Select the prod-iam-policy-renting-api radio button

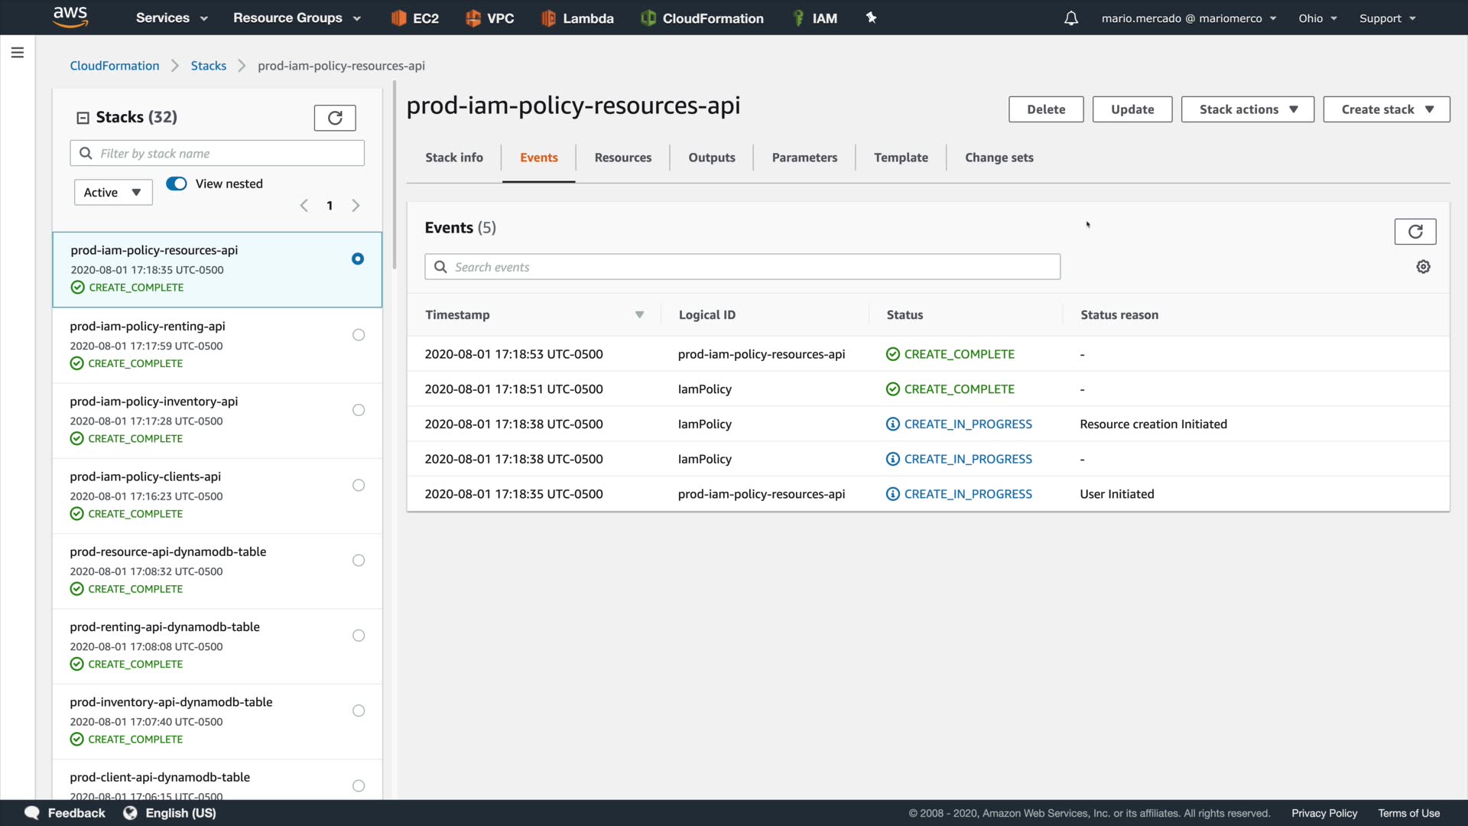[x=359, y=335]
